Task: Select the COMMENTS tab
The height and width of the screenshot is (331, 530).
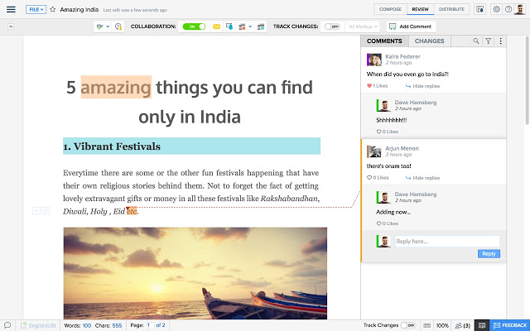Action: point(384,41)
